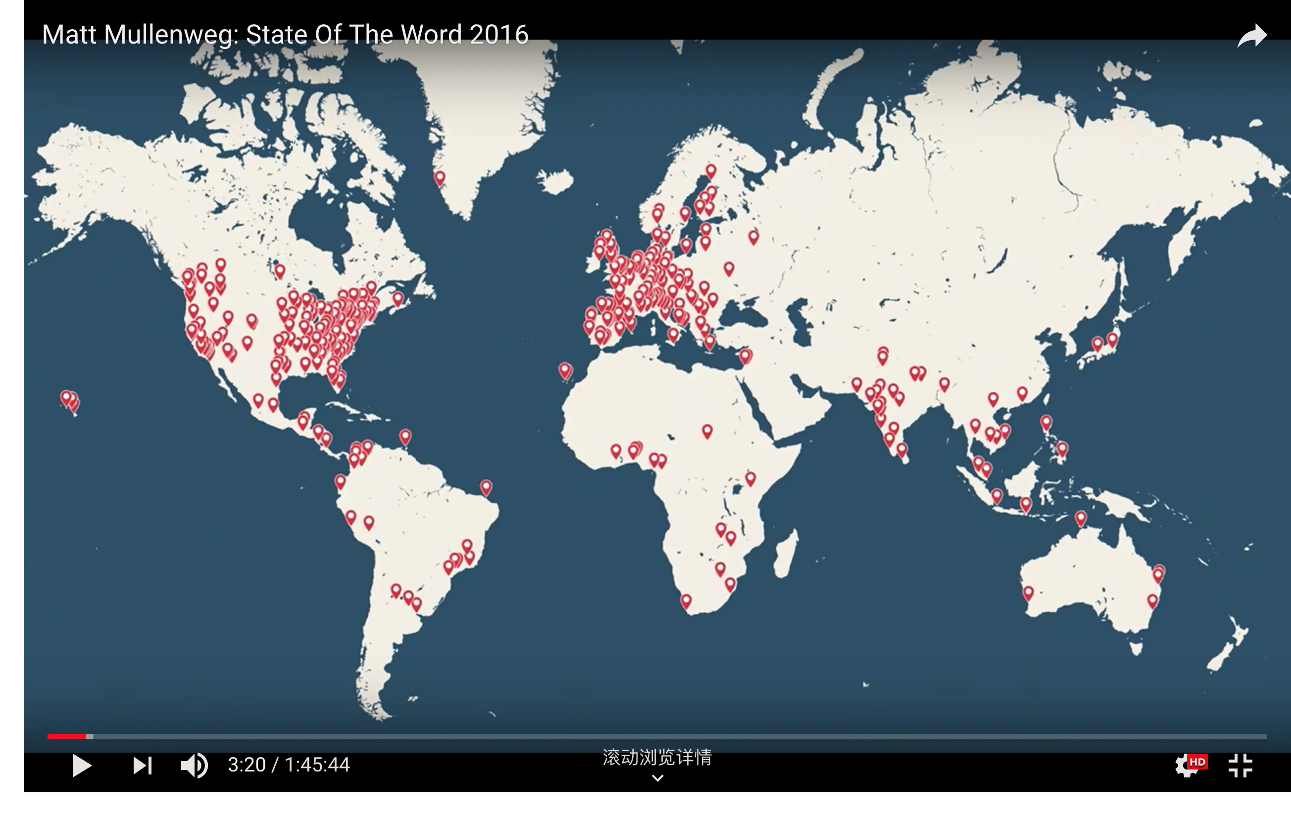Skip to the next video
Screen dimensions: 1291x820
[x=142, y=766]
